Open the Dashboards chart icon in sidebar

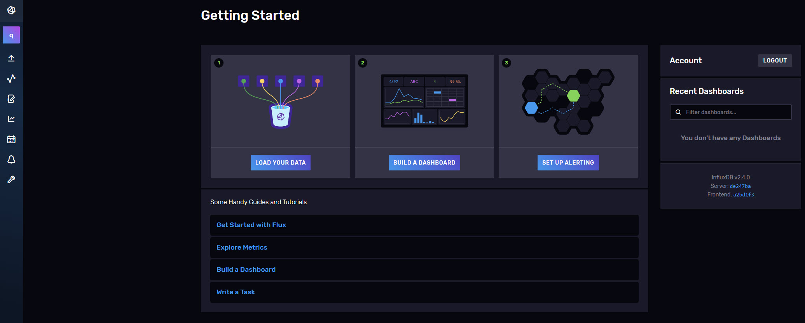(x=11, y=119)
